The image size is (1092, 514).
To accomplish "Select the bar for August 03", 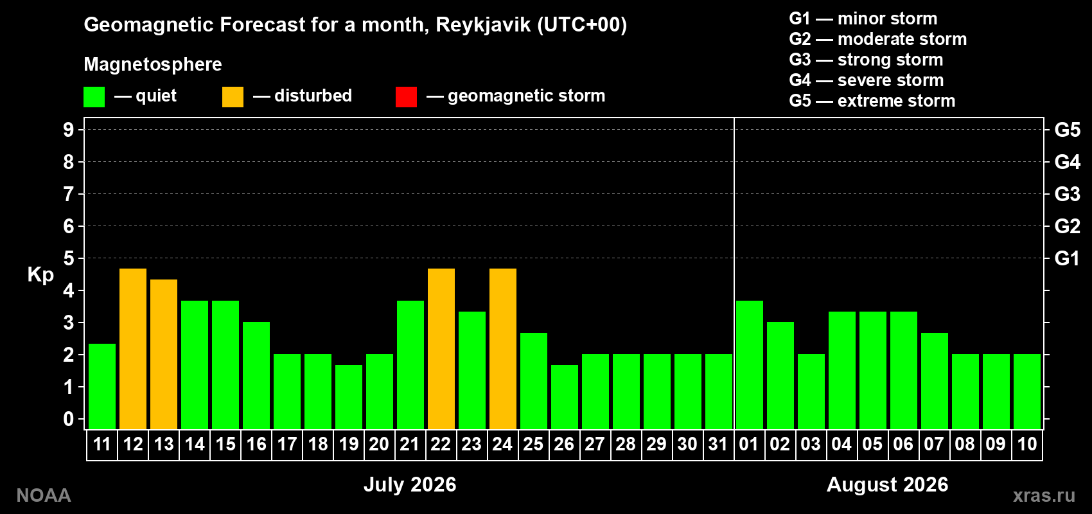I will (811, 391).
